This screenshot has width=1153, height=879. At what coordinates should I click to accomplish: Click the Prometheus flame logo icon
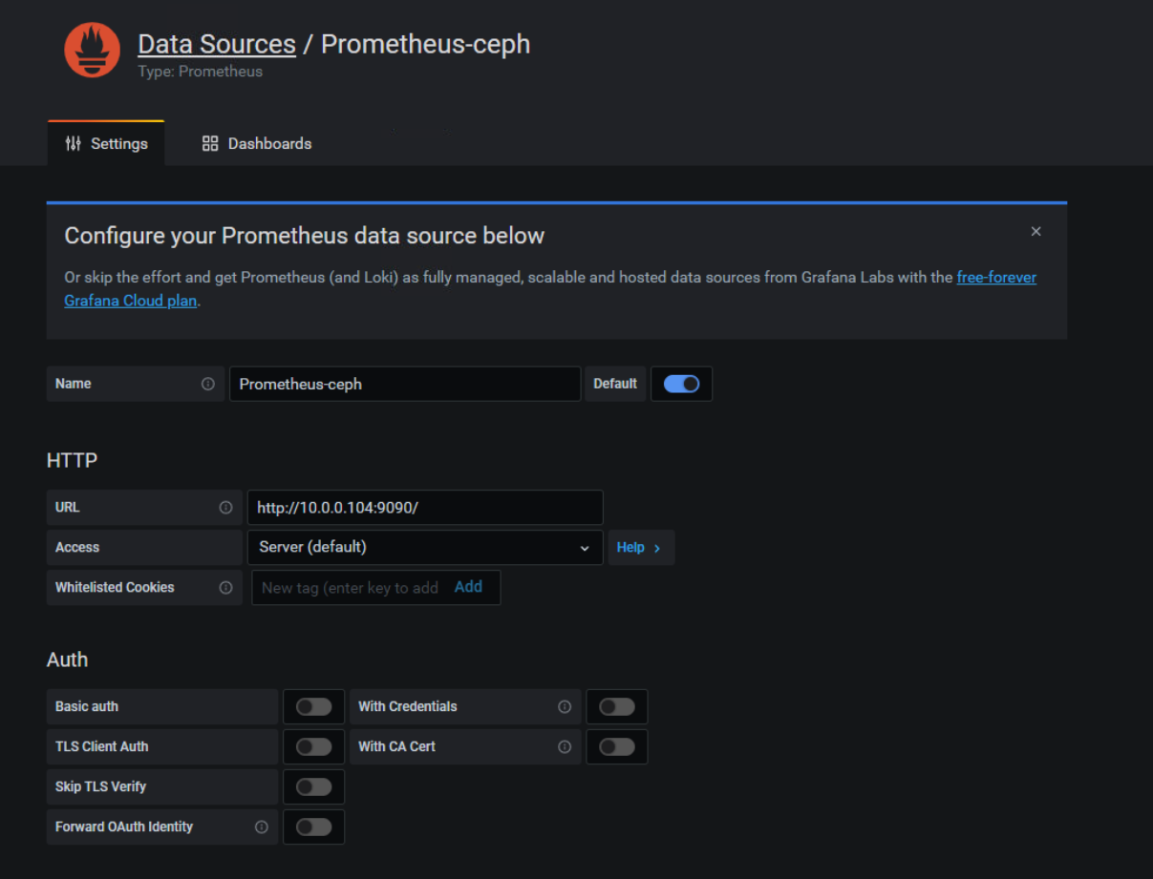tap(92, 51)
